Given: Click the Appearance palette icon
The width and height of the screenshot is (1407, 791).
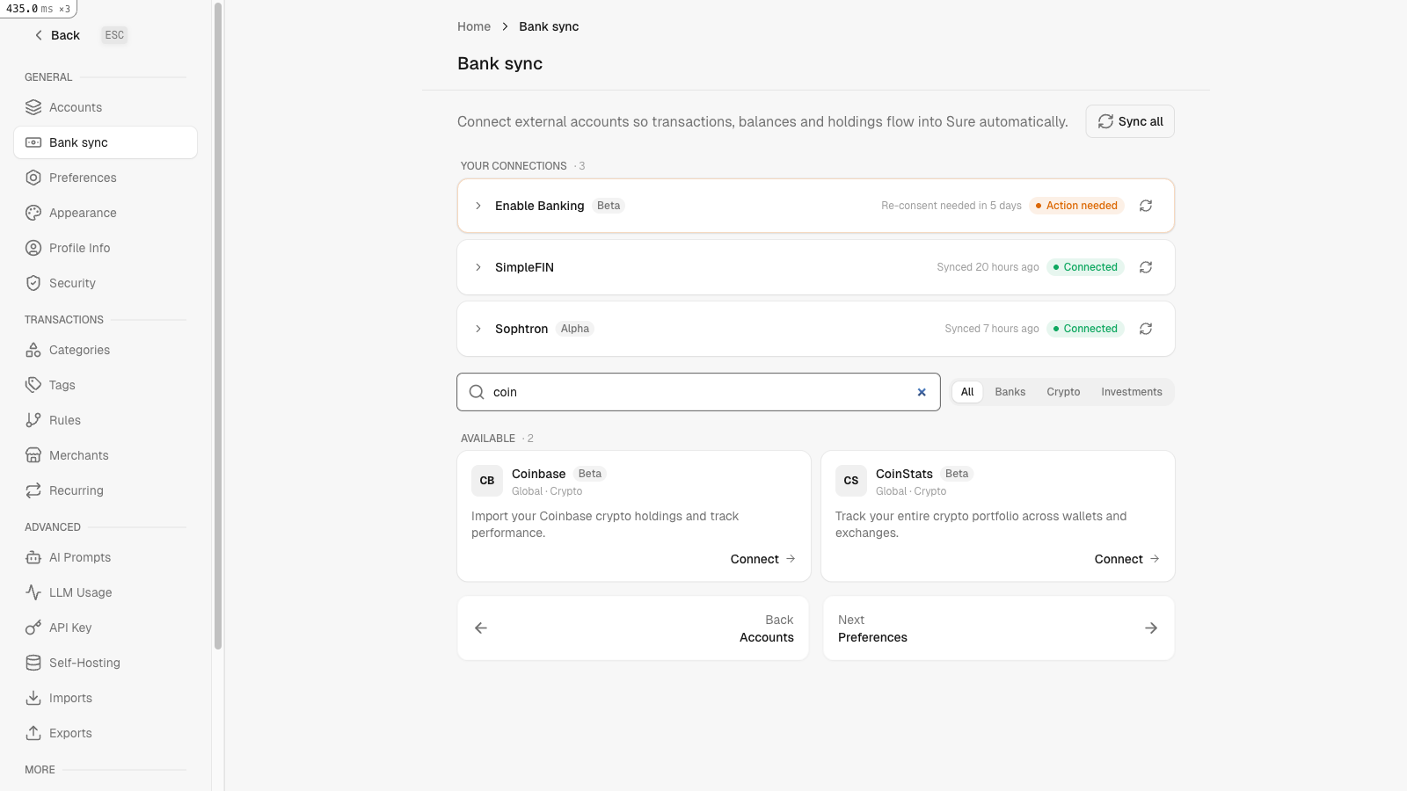Looking at the screenshot, I should [x=33, y=213].
